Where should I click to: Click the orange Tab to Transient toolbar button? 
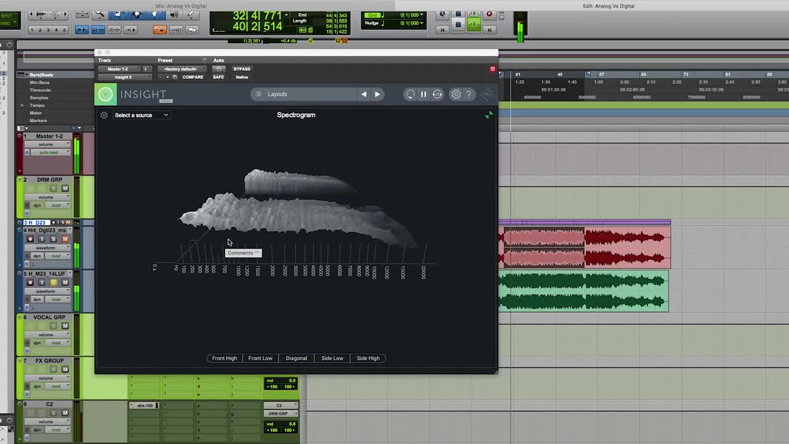pyautogui.click(x=160, y=30)
